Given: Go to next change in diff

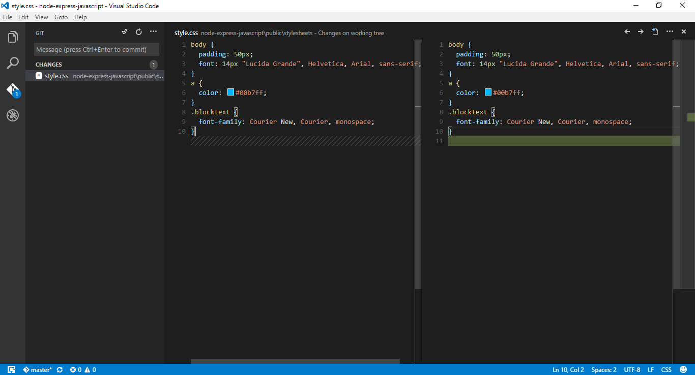Looking at the screenshot, I should coord(641,32).
